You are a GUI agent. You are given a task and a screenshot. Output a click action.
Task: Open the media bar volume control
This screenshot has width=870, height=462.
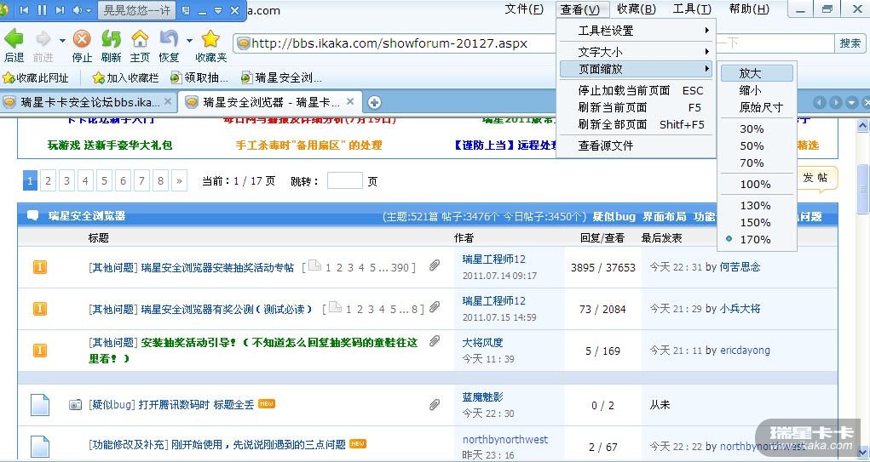point(78,10)
